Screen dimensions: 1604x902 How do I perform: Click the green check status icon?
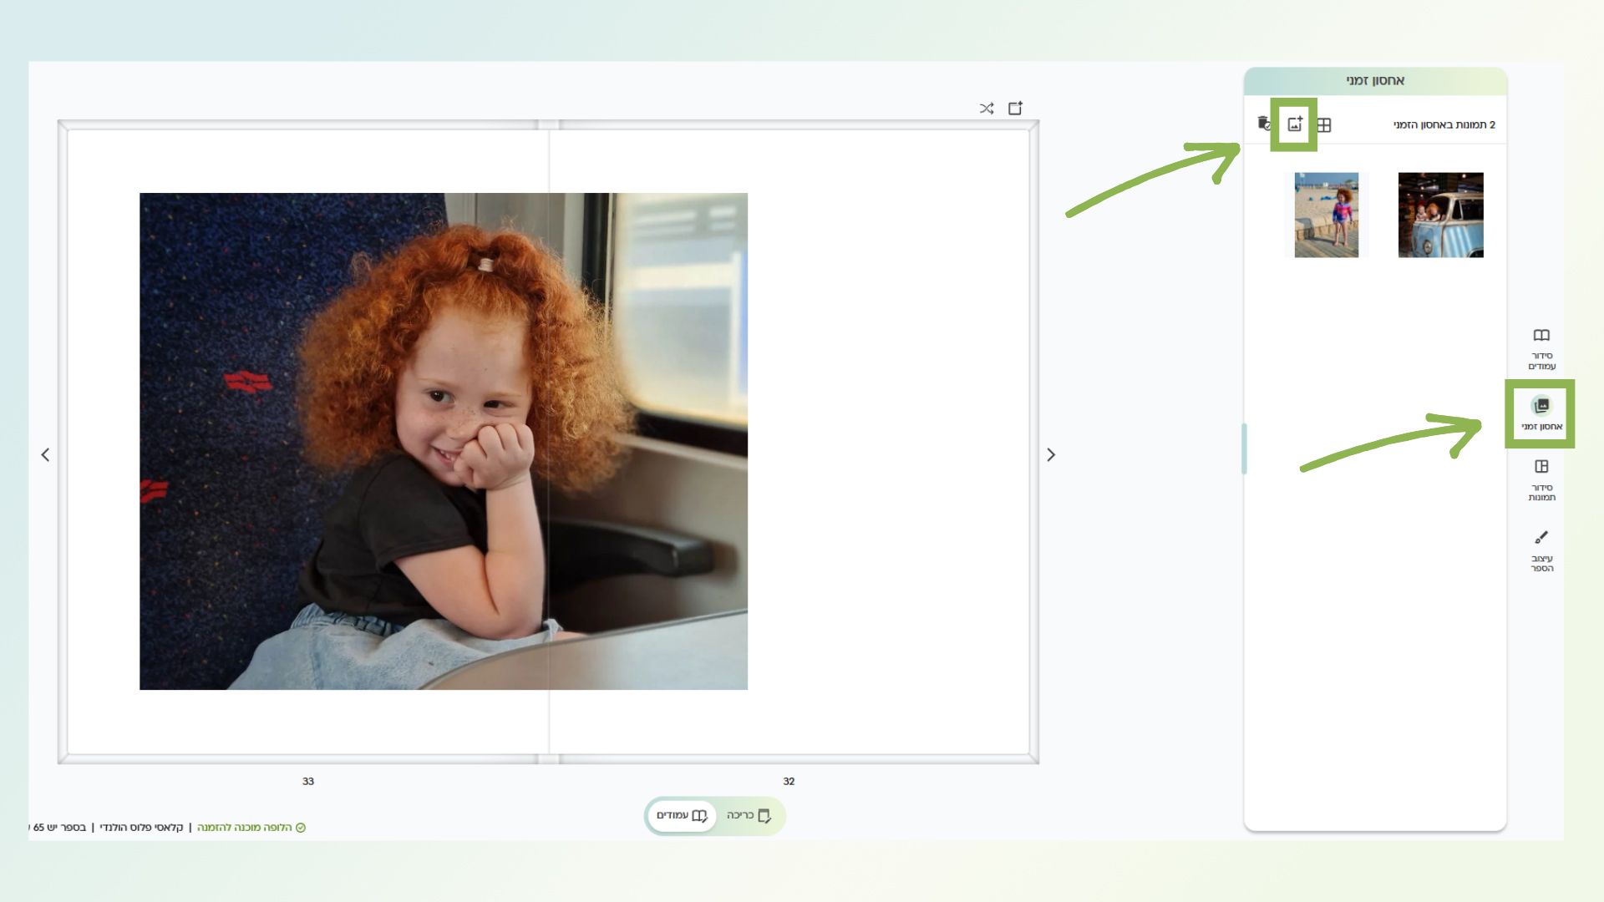[301, 828]
